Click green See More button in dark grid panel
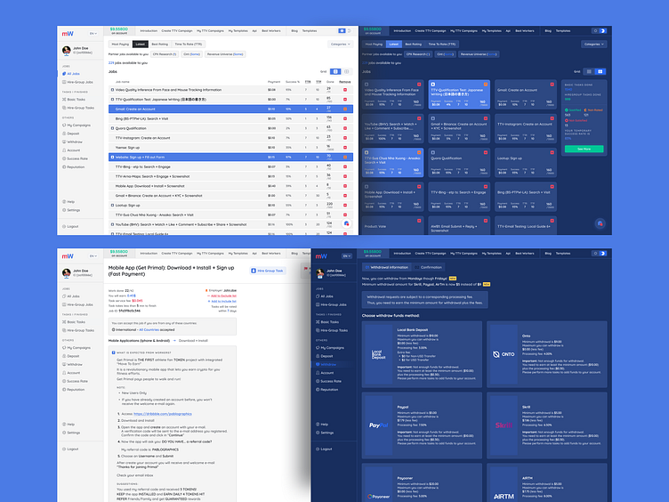Screen dimensions: 669x502 point(584,149)
